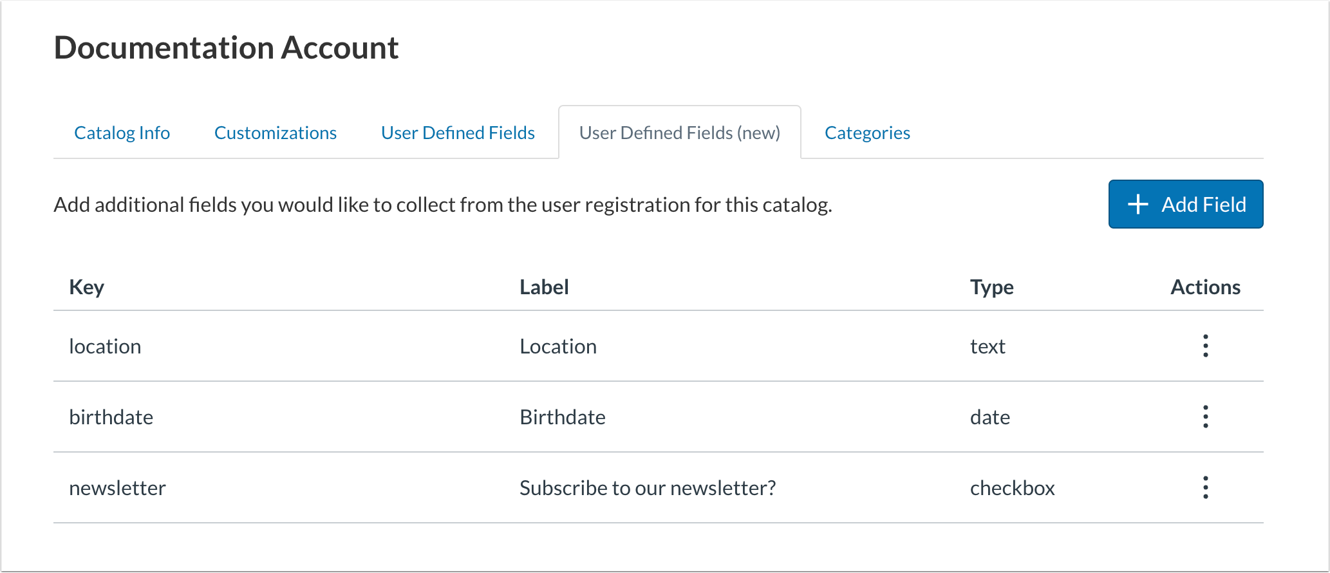
Task: Select the User Defined Fields (new) tab
Action: coord(679,133)
